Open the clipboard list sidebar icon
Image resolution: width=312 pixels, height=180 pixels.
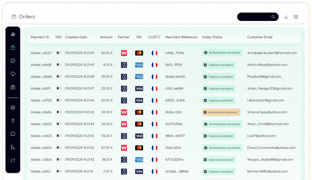[13, 87]
